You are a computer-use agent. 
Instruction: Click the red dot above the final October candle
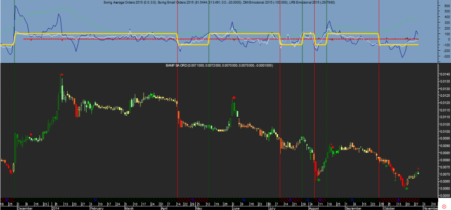418,169
